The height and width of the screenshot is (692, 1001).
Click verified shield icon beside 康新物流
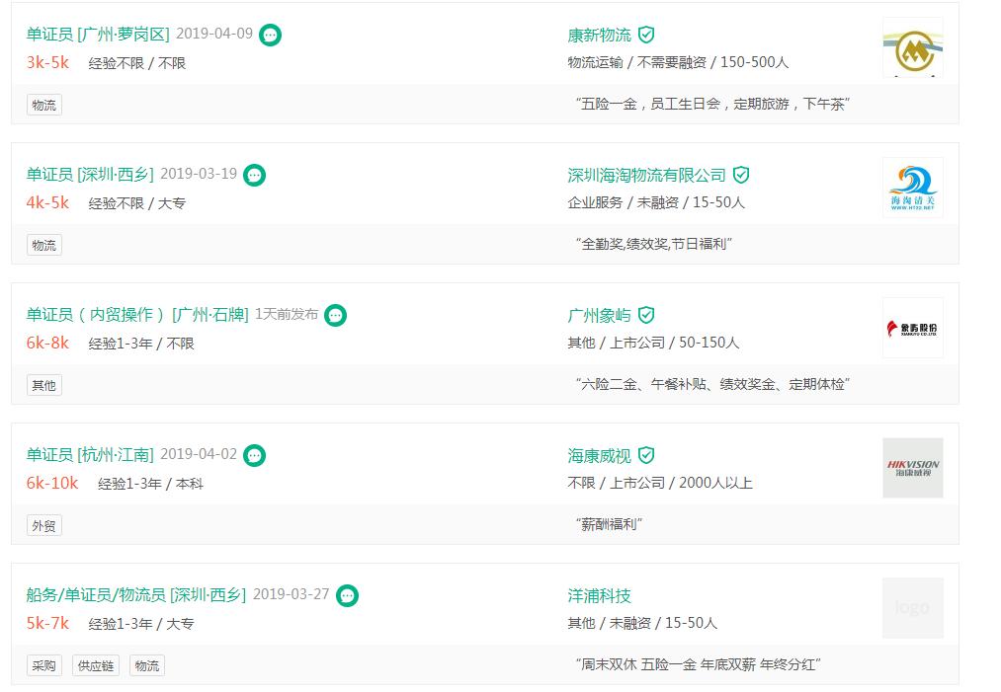point(646,35)
